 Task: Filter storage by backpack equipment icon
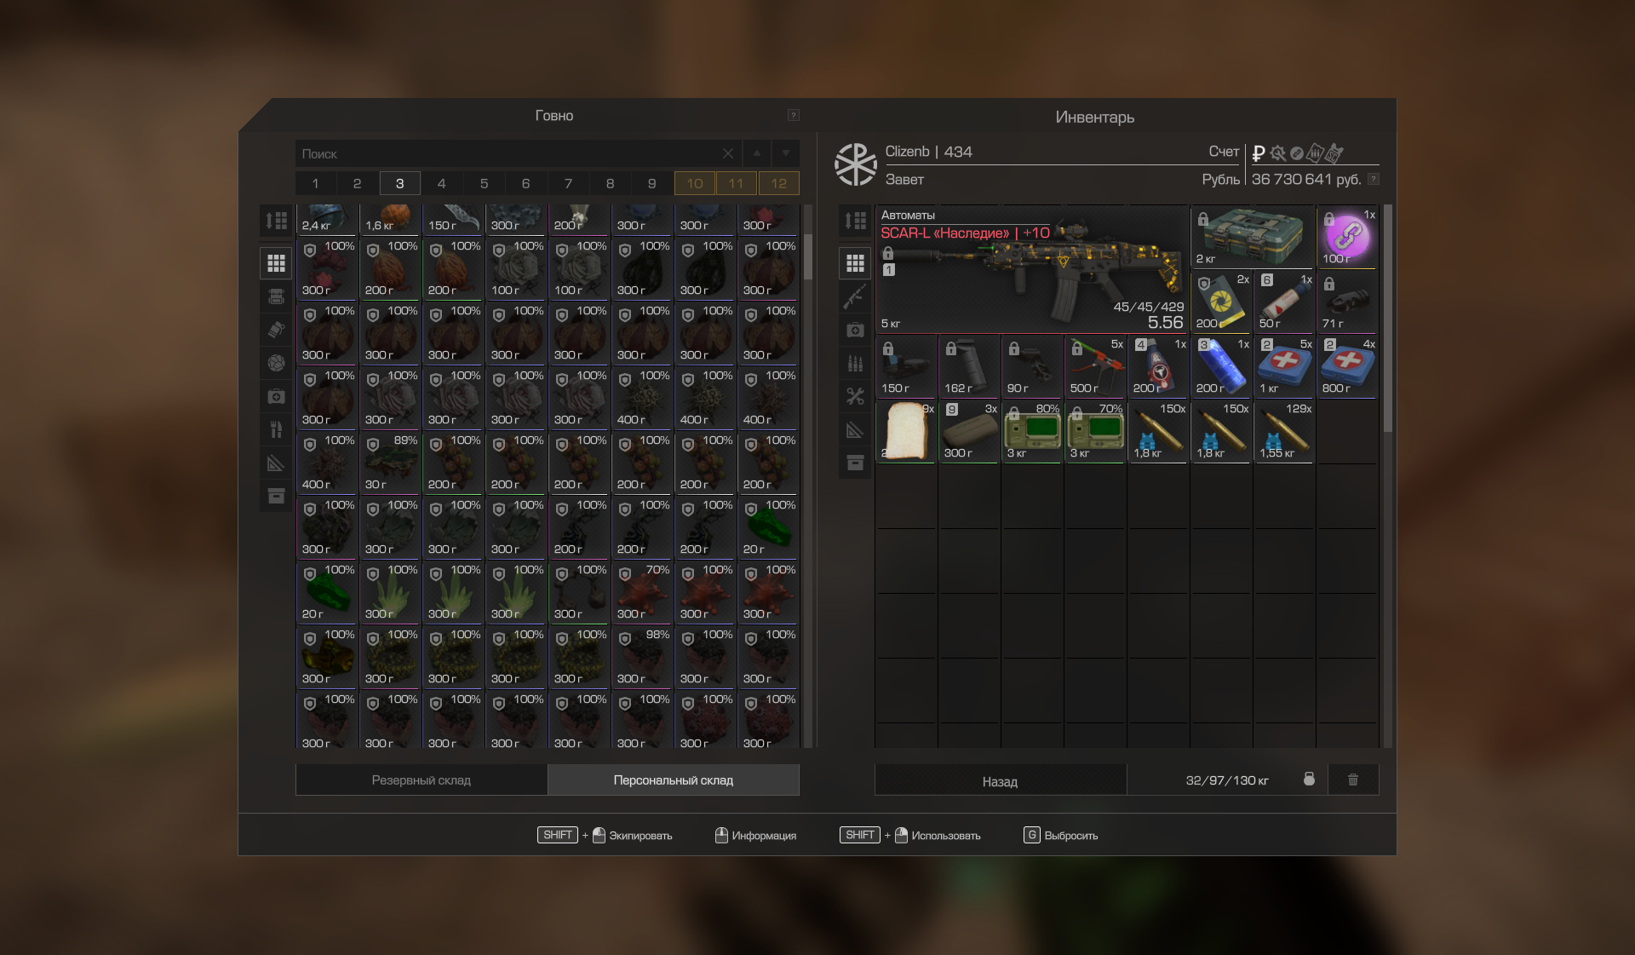[276, 296]
